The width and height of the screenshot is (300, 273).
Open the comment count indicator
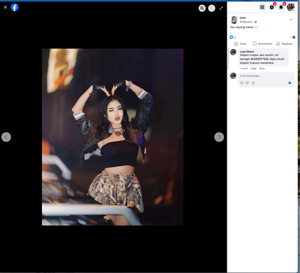[x=293, y=37]
